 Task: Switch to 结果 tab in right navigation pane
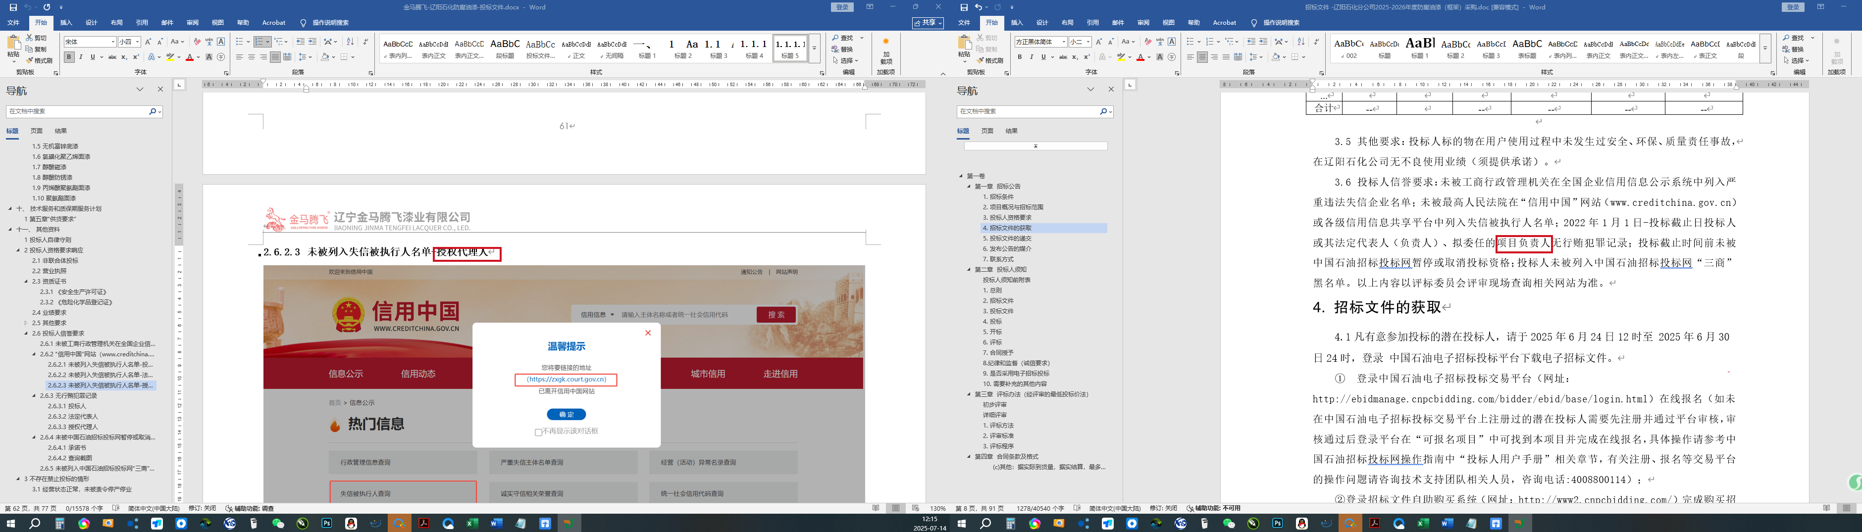1011,132
